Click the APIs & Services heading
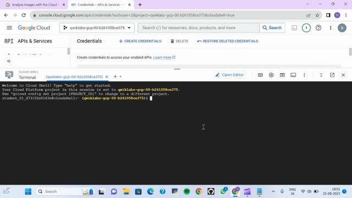This screenshot has height=198, width=352. 35,41
